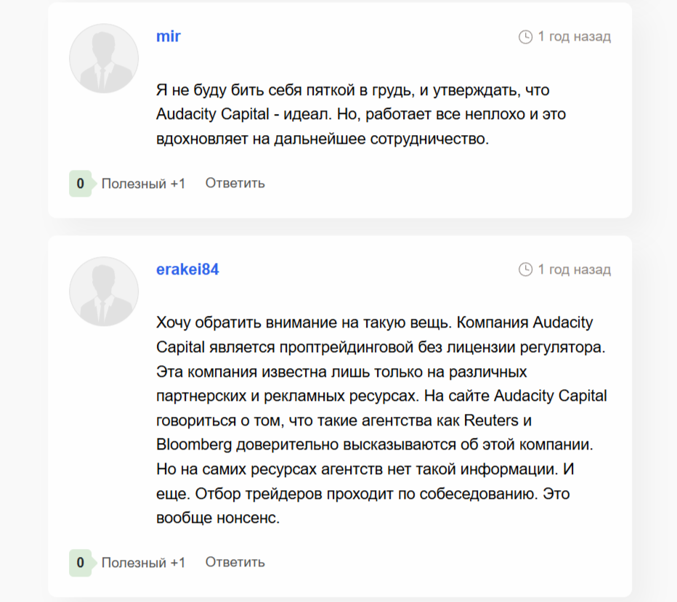
Task: Reply to mir's comment with Ответить
Action: pos(235,183)
